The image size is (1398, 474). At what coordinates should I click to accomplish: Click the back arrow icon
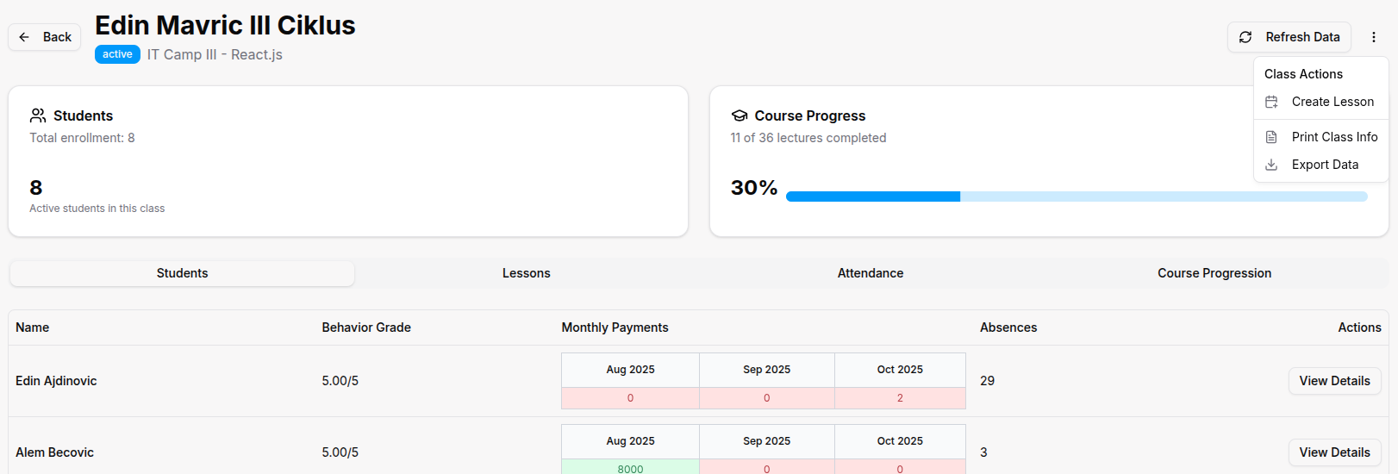[24, 37]
